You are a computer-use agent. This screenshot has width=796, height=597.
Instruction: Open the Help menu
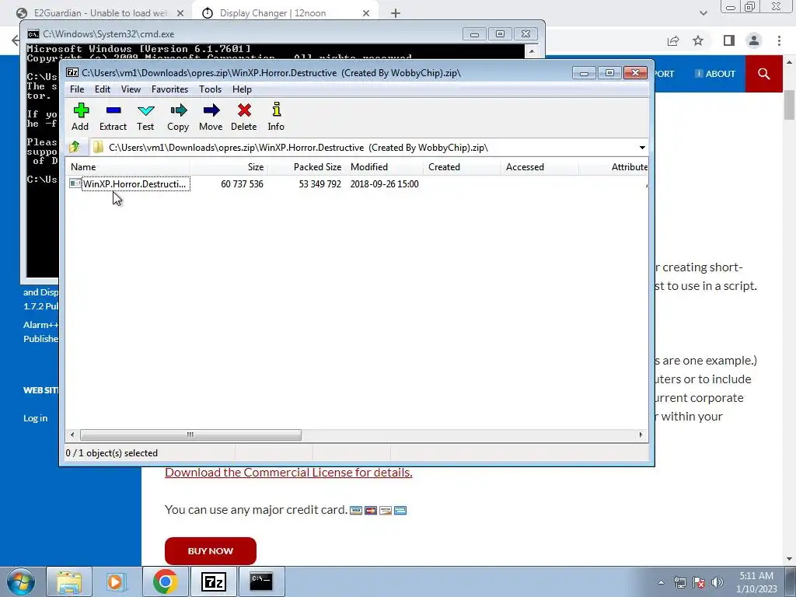click(x=243, y=89)
